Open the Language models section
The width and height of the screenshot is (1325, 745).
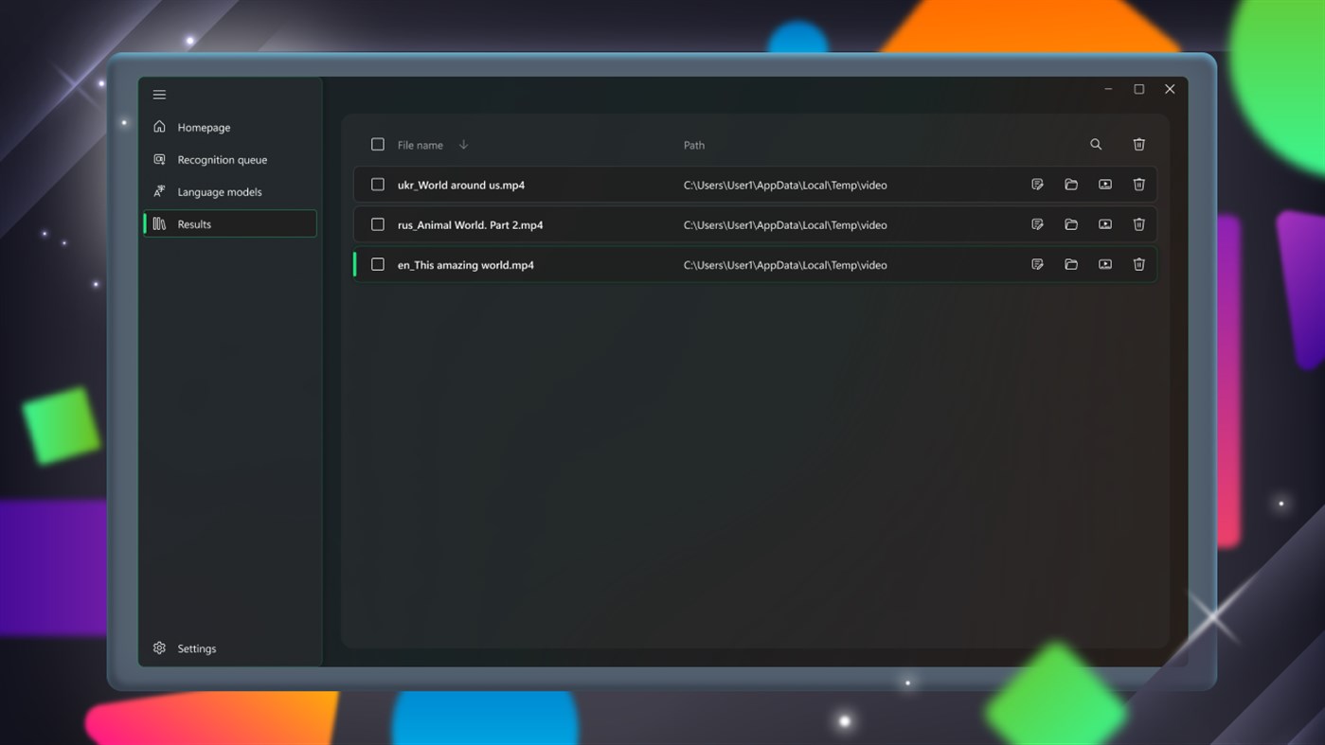(219, 191)
